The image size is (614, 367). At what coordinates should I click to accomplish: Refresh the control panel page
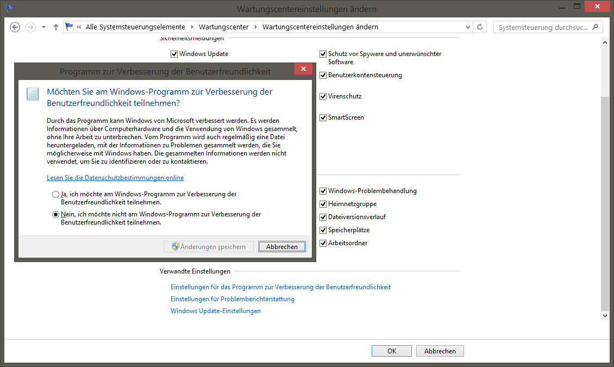tap(480, 27)
